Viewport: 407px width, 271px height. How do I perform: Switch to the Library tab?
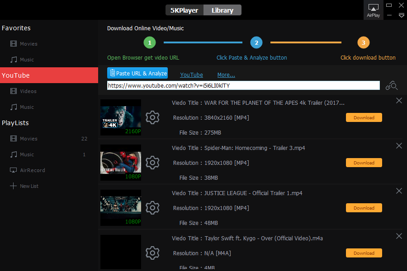[222, 10]
